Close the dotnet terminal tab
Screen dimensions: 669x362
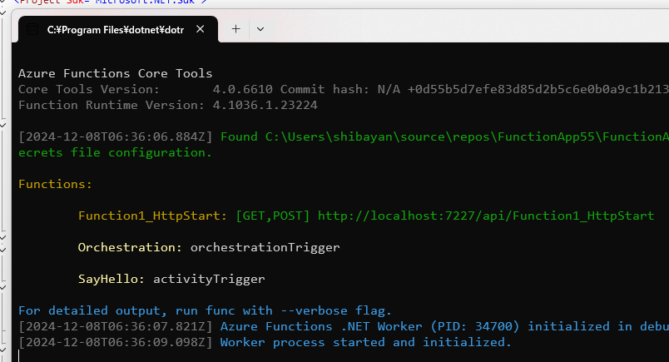[200, 29]
